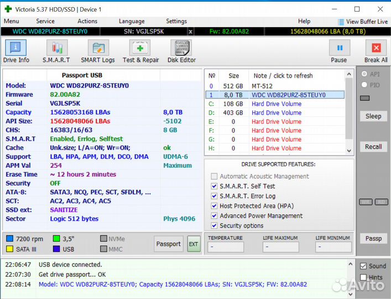Open Test & Repair toolbar icon
The image size is (391, 299).
(139, 48)
